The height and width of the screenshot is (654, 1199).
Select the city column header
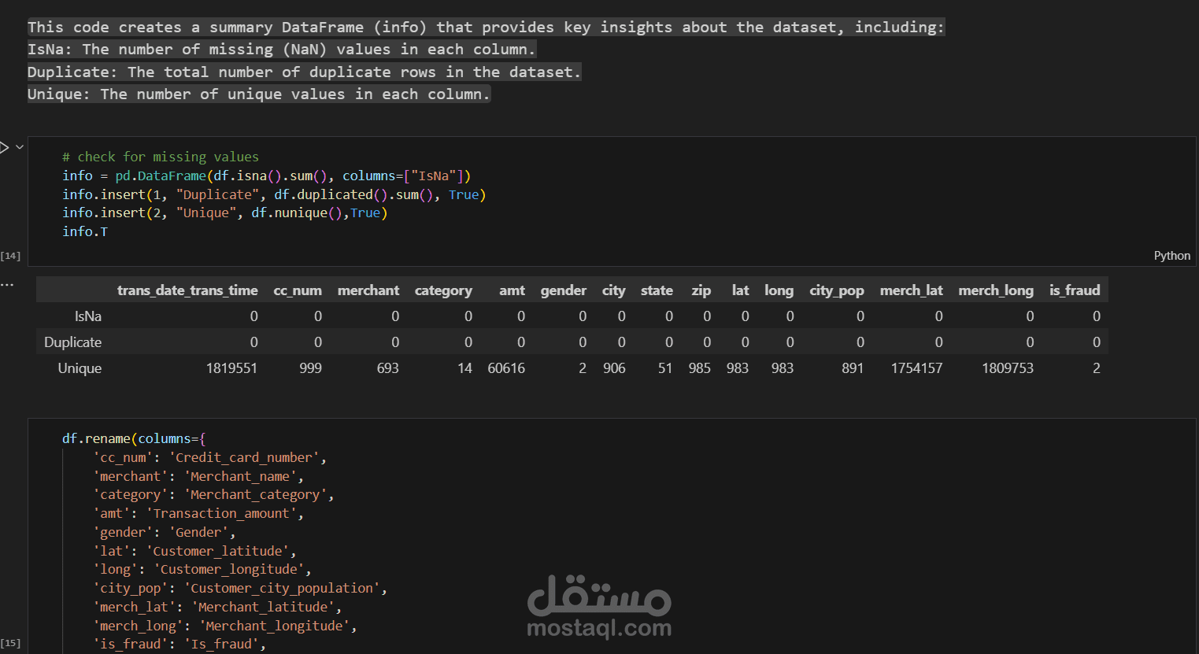pos(614,290)
